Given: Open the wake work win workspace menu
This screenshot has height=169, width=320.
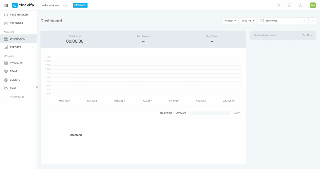Looking at the screenshot, I should [50, 5].
